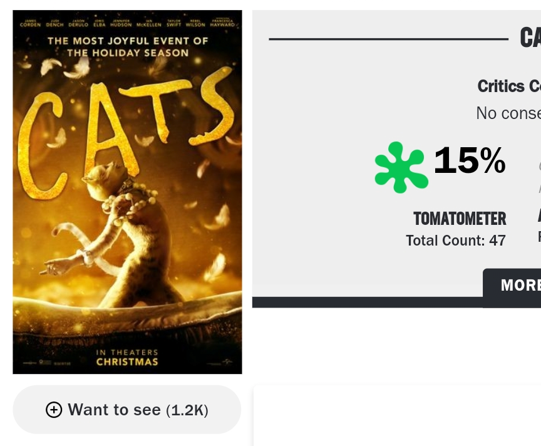Click the Total Count: 47 text
Viewport: 541px width, 446px height.
(x=455, y=241)
